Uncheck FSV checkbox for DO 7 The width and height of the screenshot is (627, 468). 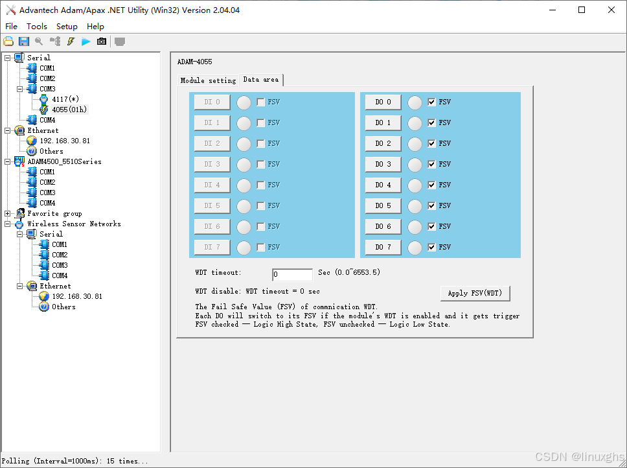[x=431, y=247]
